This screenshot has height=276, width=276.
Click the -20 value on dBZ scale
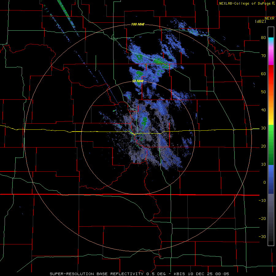click(262, 219)
